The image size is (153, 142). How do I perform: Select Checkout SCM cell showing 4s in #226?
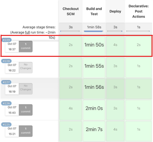tap(71, 110)
